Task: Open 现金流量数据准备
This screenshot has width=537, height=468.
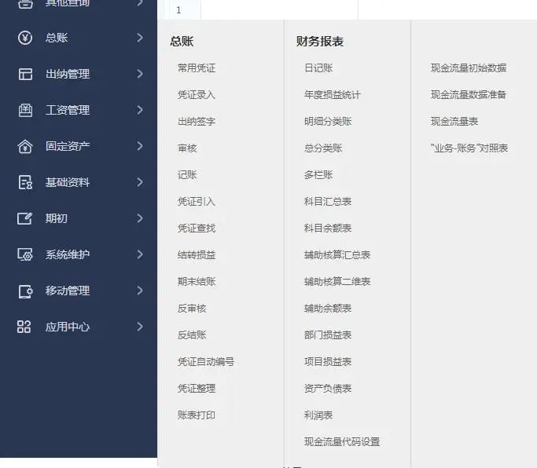Action: pyautogui.click(x=469, y=95)
